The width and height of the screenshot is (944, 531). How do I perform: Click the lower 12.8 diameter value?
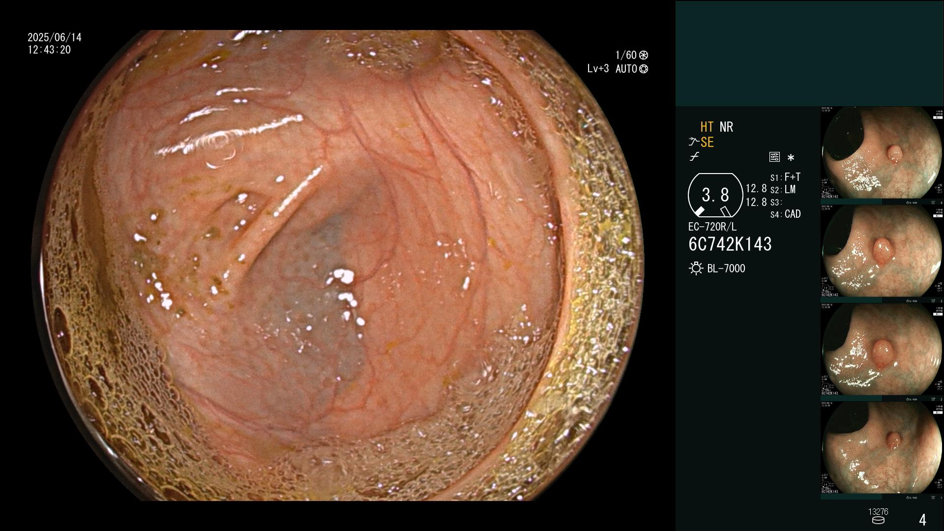[x=756, y=202]
